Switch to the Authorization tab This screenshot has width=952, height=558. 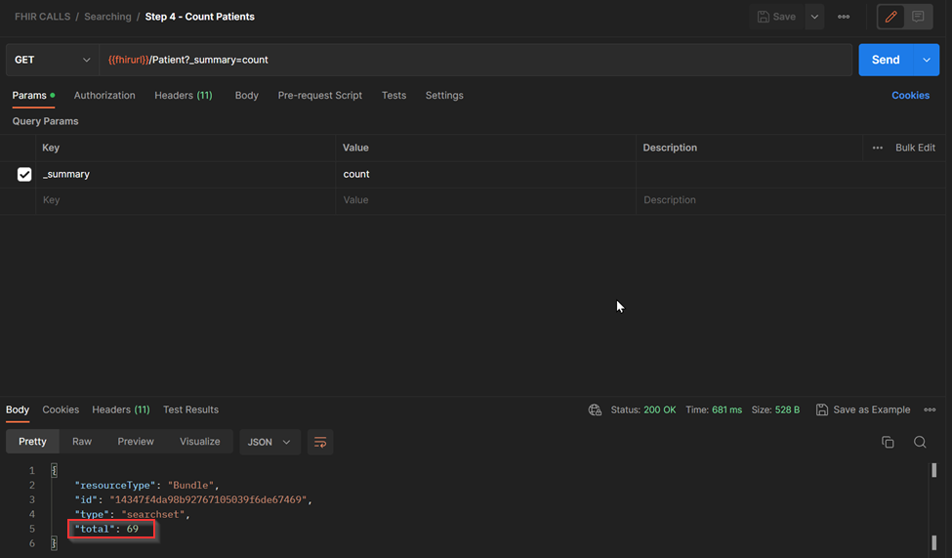(x=104, y=96)
